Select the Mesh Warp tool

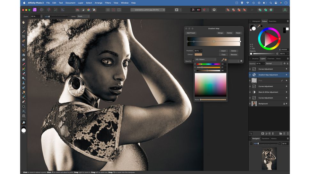coord(24,116)
